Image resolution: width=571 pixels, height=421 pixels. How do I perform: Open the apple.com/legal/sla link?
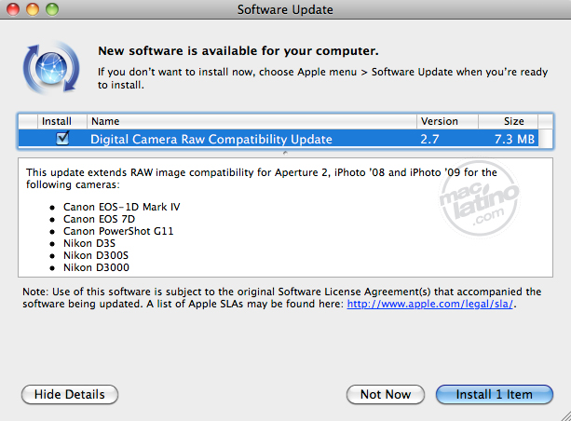pyautogui.click(x=429, y=304)
